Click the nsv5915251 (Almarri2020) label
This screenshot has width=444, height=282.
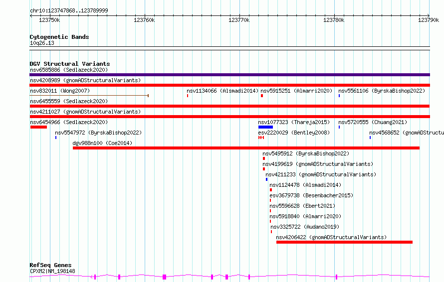click(x=296, y=91)
